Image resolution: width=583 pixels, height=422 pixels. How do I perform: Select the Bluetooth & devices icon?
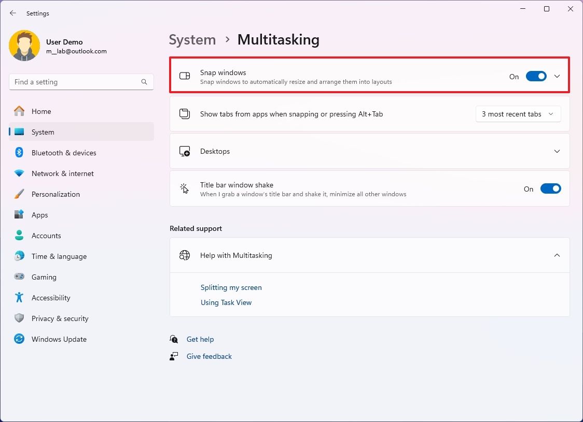click(19, 153)
